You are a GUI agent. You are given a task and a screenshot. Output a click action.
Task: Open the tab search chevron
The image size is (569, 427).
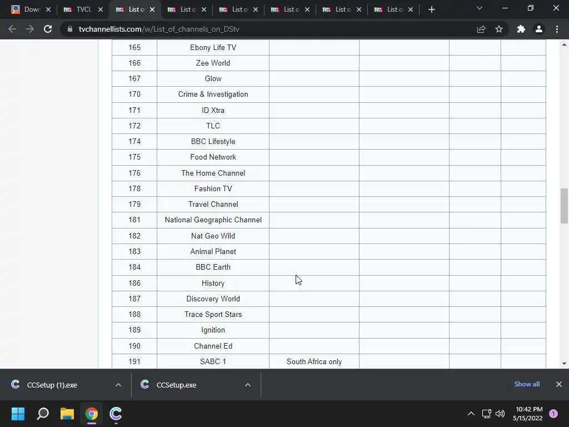point(480,8)
